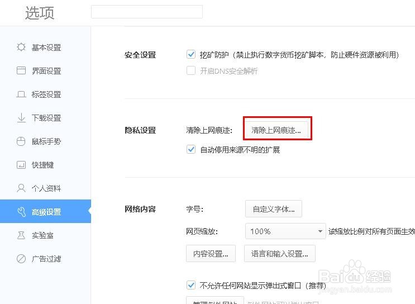Click the 网页缩放: label
The height and width of the screenshot is (304, 415).
click(202, 231)
